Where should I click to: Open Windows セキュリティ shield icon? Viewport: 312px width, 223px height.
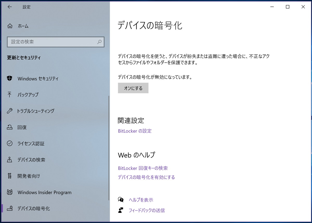coord(10,78)
